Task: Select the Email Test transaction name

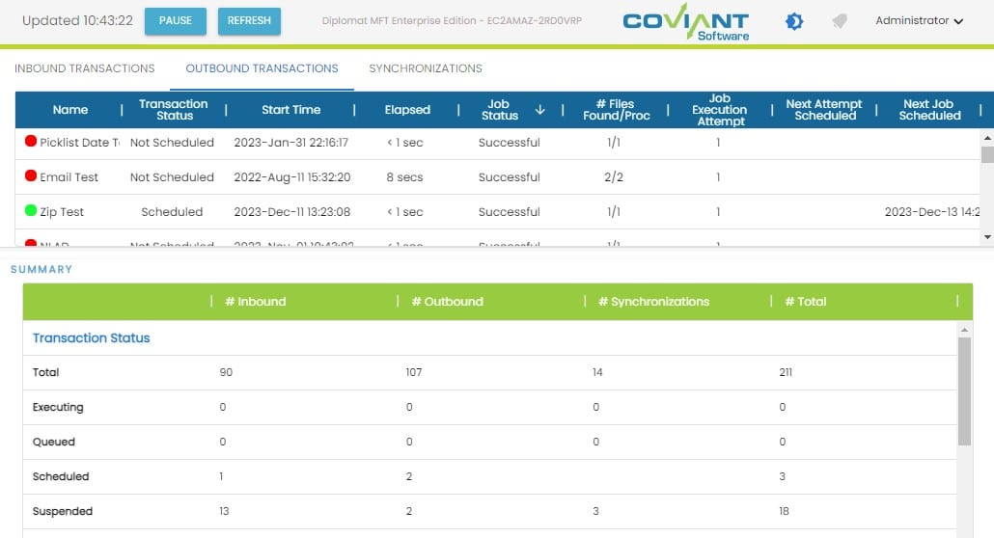Action: point(69,177)
